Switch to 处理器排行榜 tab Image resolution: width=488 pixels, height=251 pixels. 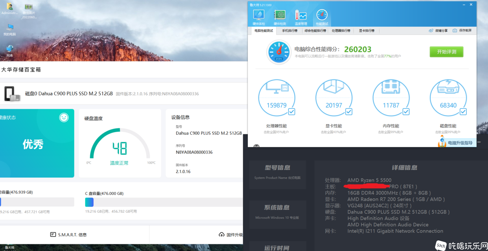click(x=341, y=31)
